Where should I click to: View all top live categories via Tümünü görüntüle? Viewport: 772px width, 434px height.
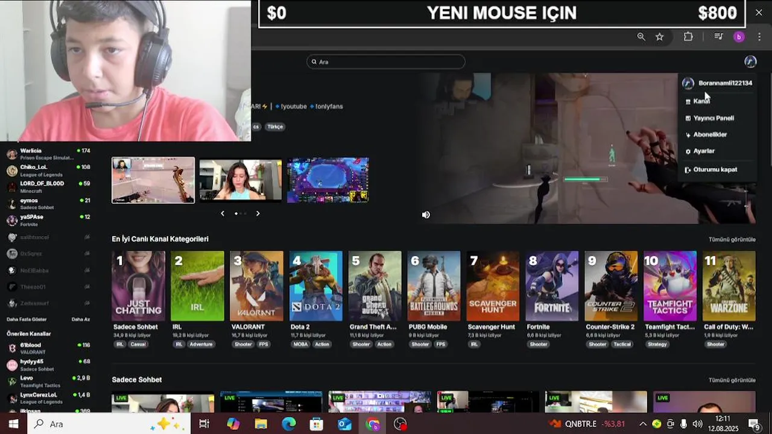732,239
